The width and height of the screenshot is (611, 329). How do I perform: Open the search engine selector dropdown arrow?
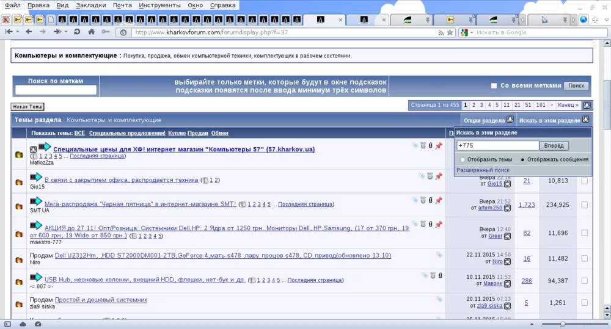[472, 32]
